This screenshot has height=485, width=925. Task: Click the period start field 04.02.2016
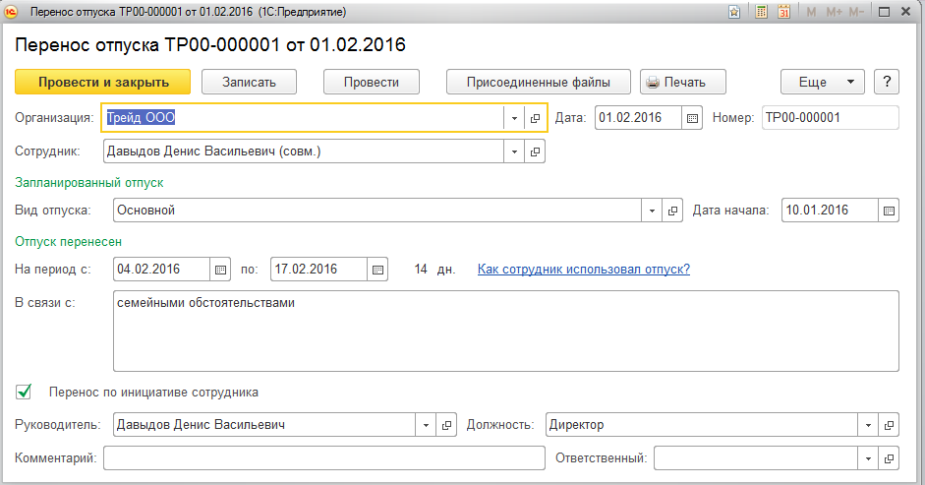[x=161, y=270]
